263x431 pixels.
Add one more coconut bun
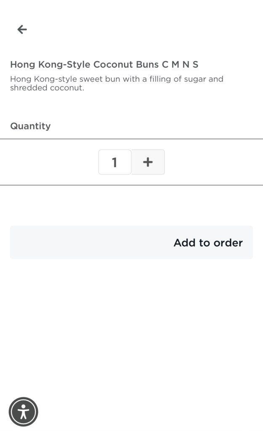click(x=148, y=162)
